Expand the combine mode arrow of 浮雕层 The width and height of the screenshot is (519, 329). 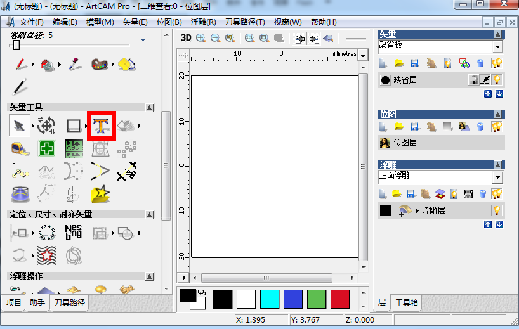(417, 210)
